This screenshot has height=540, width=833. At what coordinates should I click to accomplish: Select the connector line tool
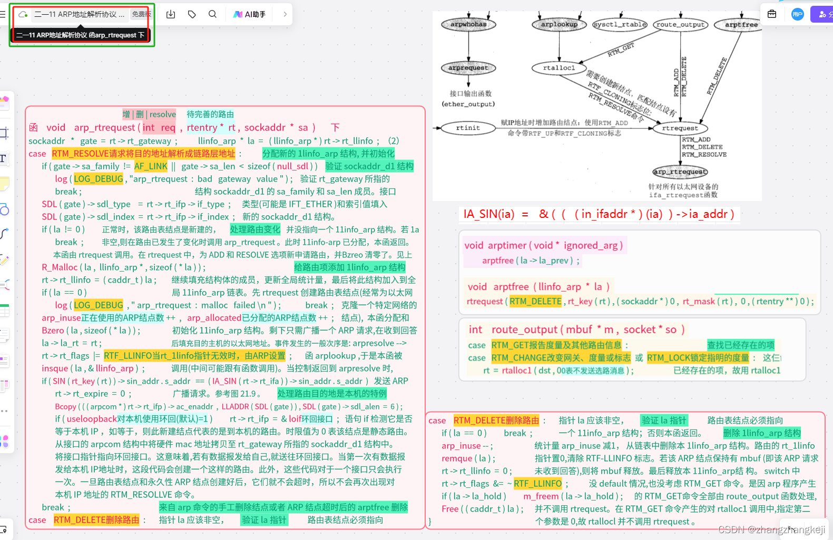[4, 234]
